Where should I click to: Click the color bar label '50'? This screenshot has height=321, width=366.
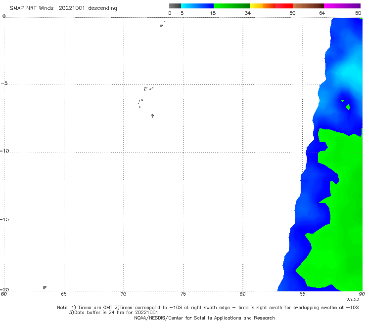click(x=292, y=13)
